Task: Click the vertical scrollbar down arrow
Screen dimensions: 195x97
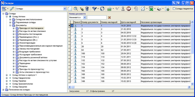Action: click(x=192, y=84)
